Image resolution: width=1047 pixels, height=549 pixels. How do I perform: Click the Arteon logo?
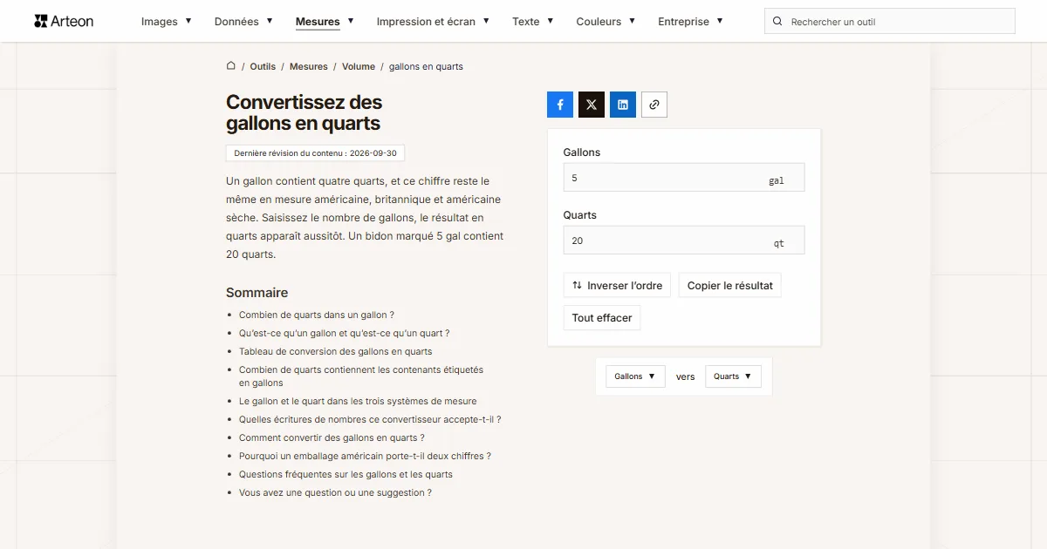point(64,21)
